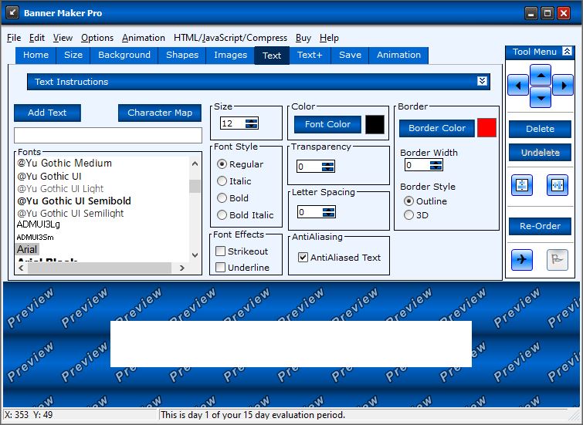This screenshot has width=583, height=425.
Task: Click the Banner Maker Pro title bar icon
Action: [x=12, y=12]
